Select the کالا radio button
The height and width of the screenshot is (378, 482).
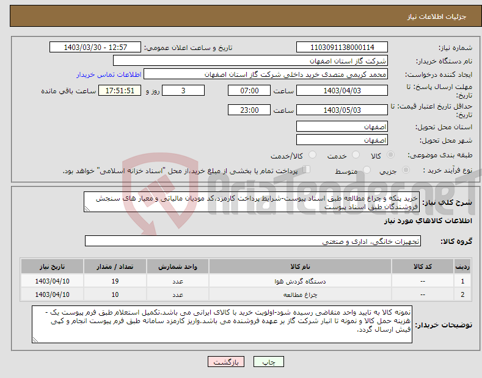click(390, 155)
